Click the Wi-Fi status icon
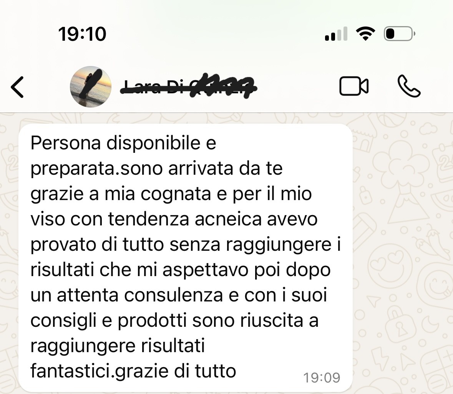Image resolution: width=453 pixels, height=394 pixels. pos(365,33)
